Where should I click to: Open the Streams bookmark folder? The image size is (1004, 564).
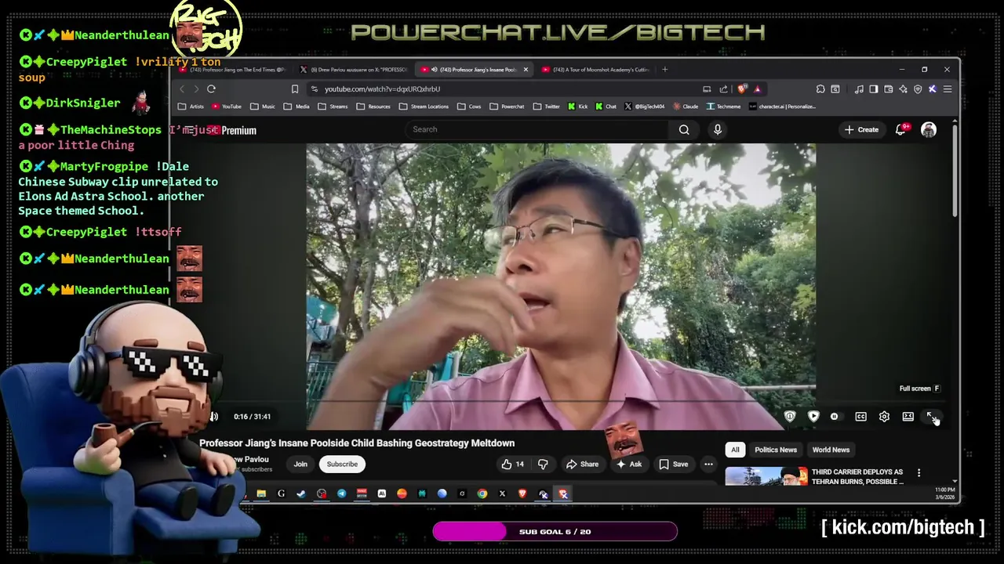[332, 107]
